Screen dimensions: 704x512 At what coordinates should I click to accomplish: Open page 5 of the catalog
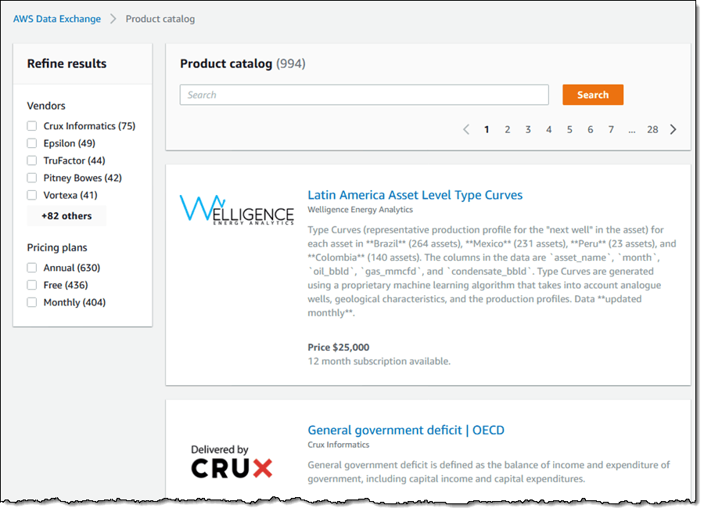tap(569, 129)
